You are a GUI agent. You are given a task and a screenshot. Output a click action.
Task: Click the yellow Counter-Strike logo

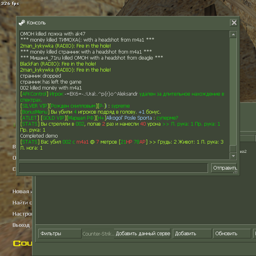pos(22,244)
